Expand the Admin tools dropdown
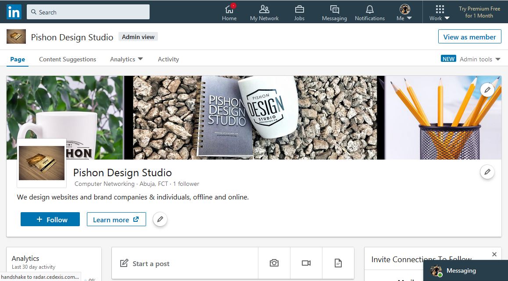Viewport: 508px width, 281px height. [x=480, y=59]
